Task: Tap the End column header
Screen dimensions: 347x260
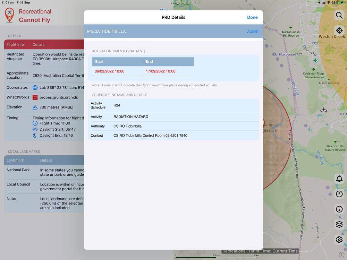Action: [169, 61]
